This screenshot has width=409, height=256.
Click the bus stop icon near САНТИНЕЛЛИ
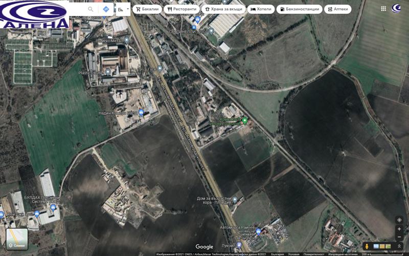pyautogui.click(x=194, y=28)
